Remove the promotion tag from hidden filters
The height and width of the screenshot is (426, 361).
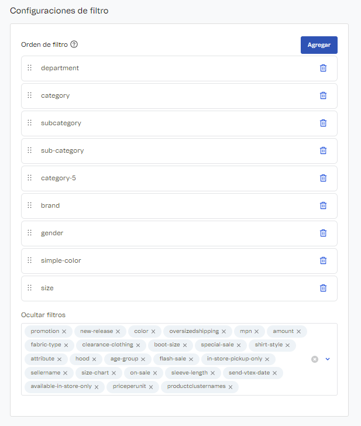tap(64, 332)
